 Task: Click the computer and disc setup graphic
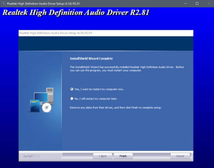tap(42, 100)
